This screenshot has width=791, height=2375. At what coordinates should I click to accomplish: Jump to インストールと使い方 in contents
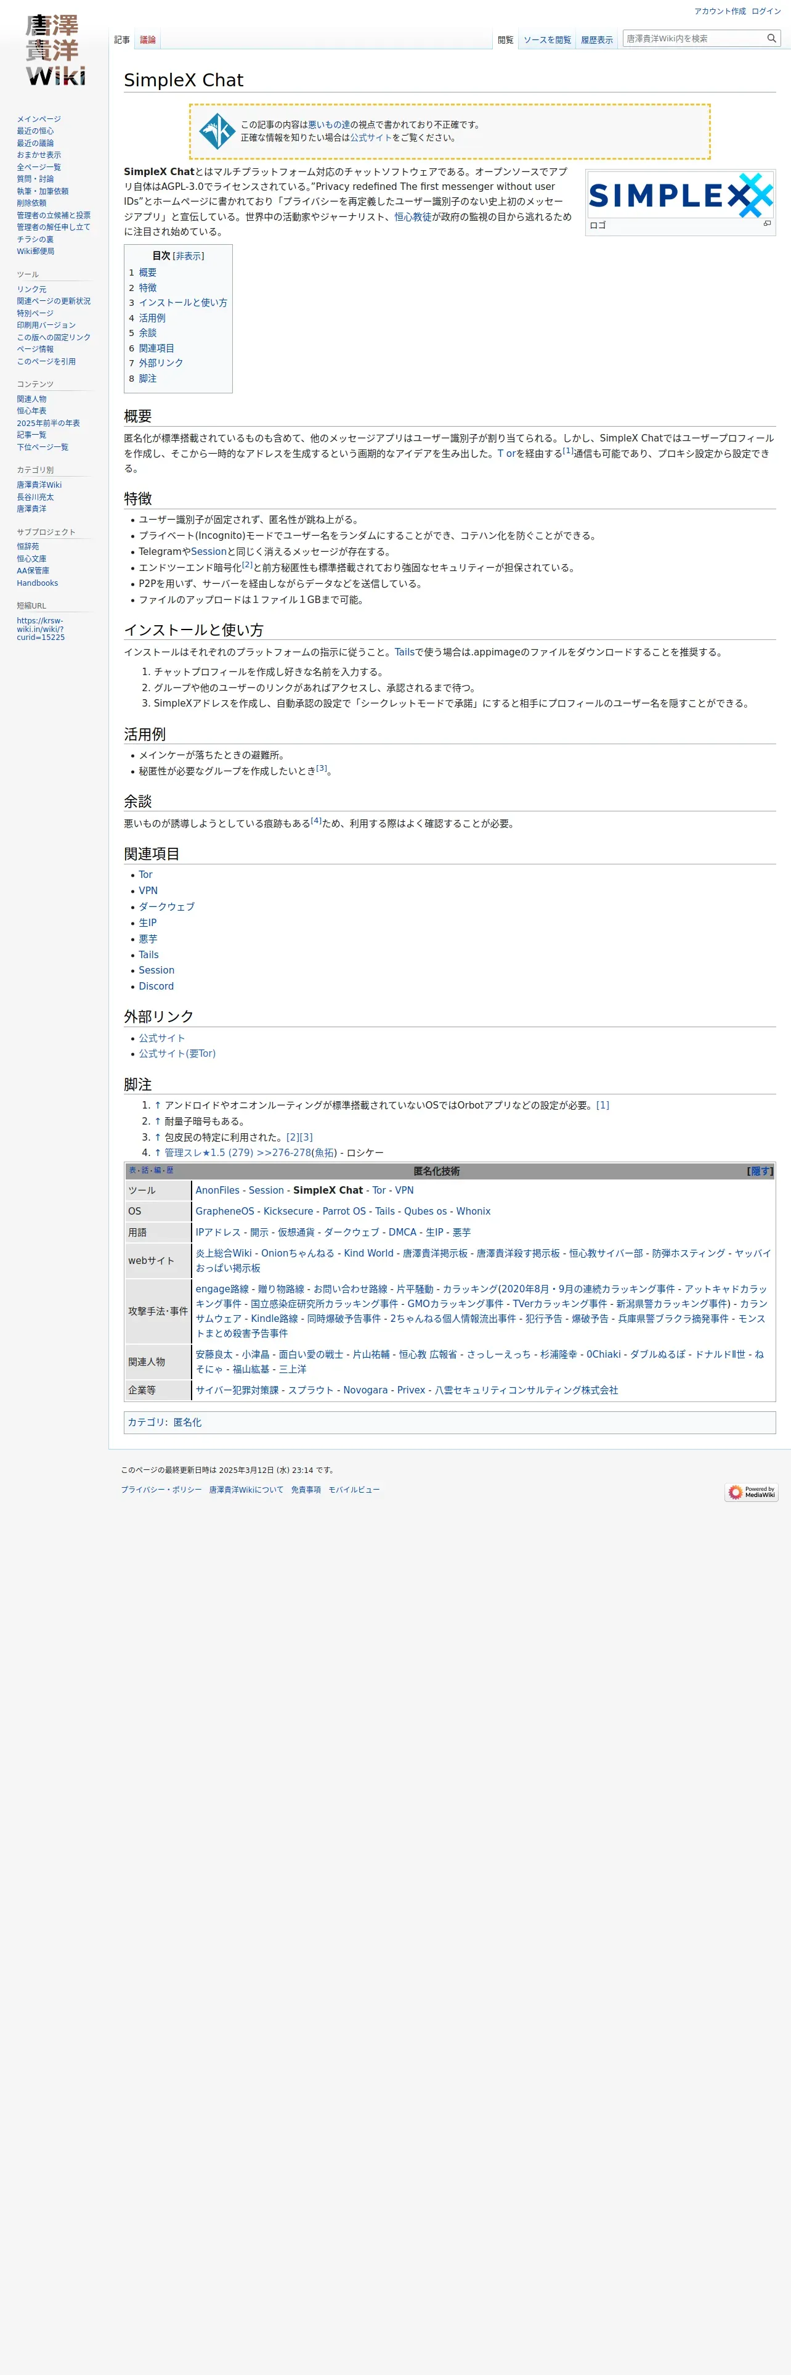pyautogui.click(x=183, y=302)
